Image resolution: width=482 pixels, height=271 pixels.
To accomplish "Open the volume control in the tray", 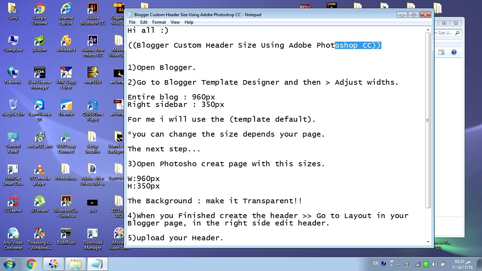I will [434, 264].
